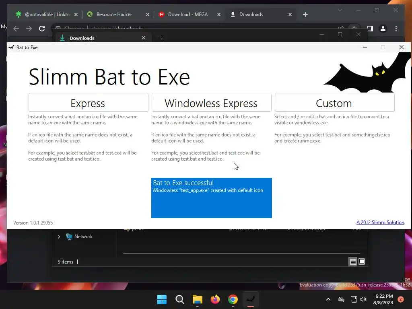Launch Firefox from the taskbar
The image size is (412, 309).
point(215,299)
